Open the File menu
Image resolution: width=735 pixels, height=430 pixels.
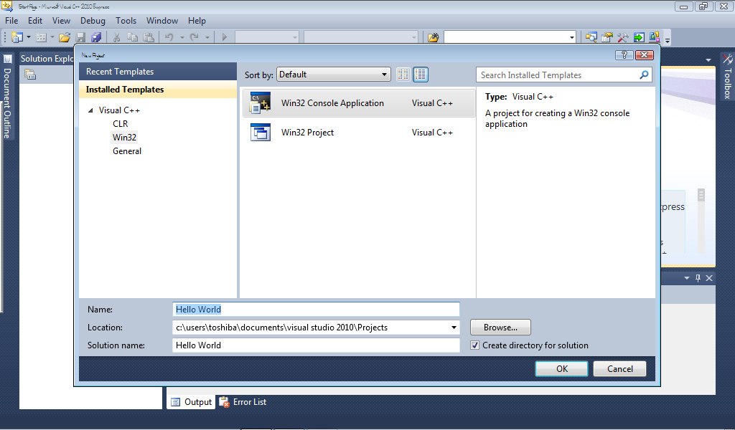pyautogui.click(x=11, y=21)
